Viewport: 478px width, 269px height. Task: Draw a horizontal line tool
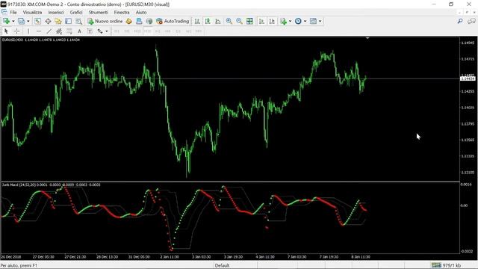39,31
